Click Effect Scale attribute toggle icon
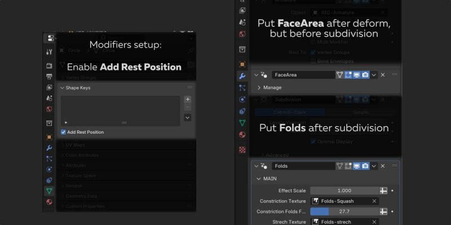The image size is (451, 225). pos(384,191)
